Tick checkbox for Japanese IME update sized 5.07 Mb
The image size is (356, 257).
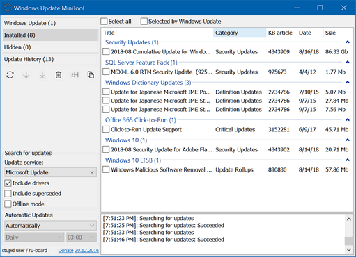[x=106, y=92]
